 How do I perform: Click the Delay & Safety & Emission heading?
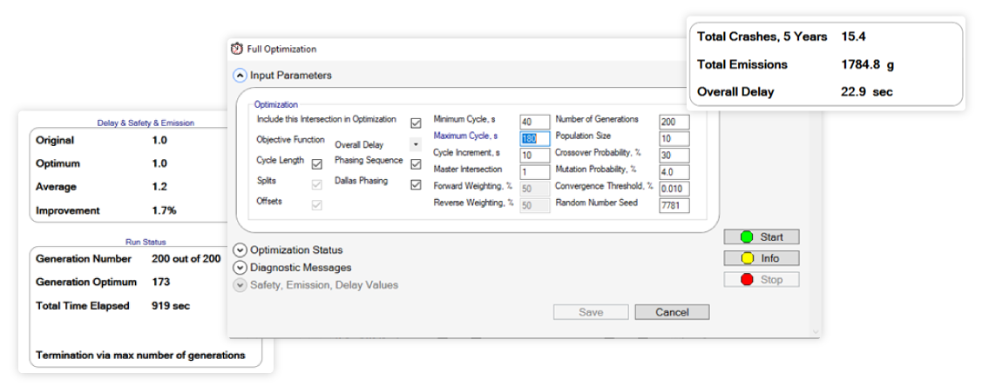pos(146,123)
